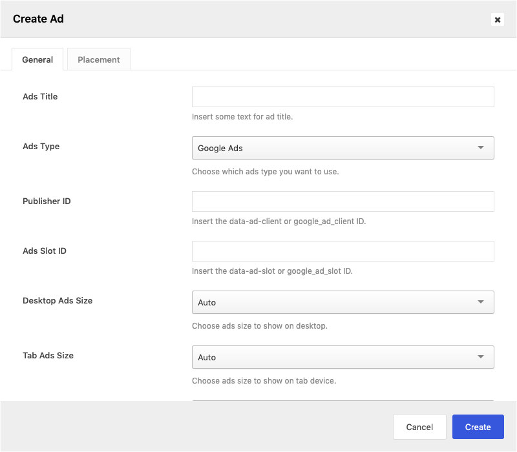Switch to the General tab
The height and width of the screenshot is (452, 517).
point(37,59)
